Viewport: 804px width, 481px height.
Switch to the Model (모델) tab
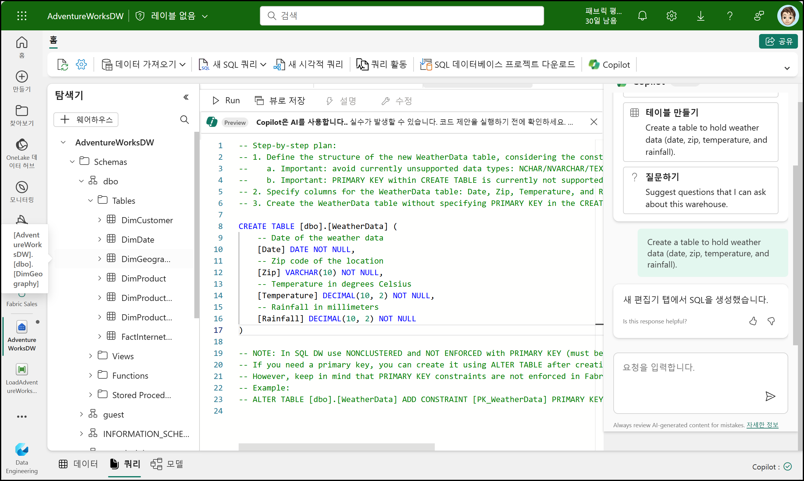coord(167,464)
